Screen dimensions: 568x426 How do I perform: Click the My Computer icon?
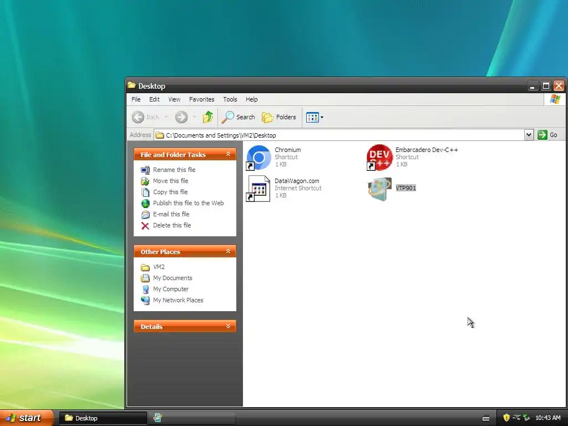coord(145,290)
